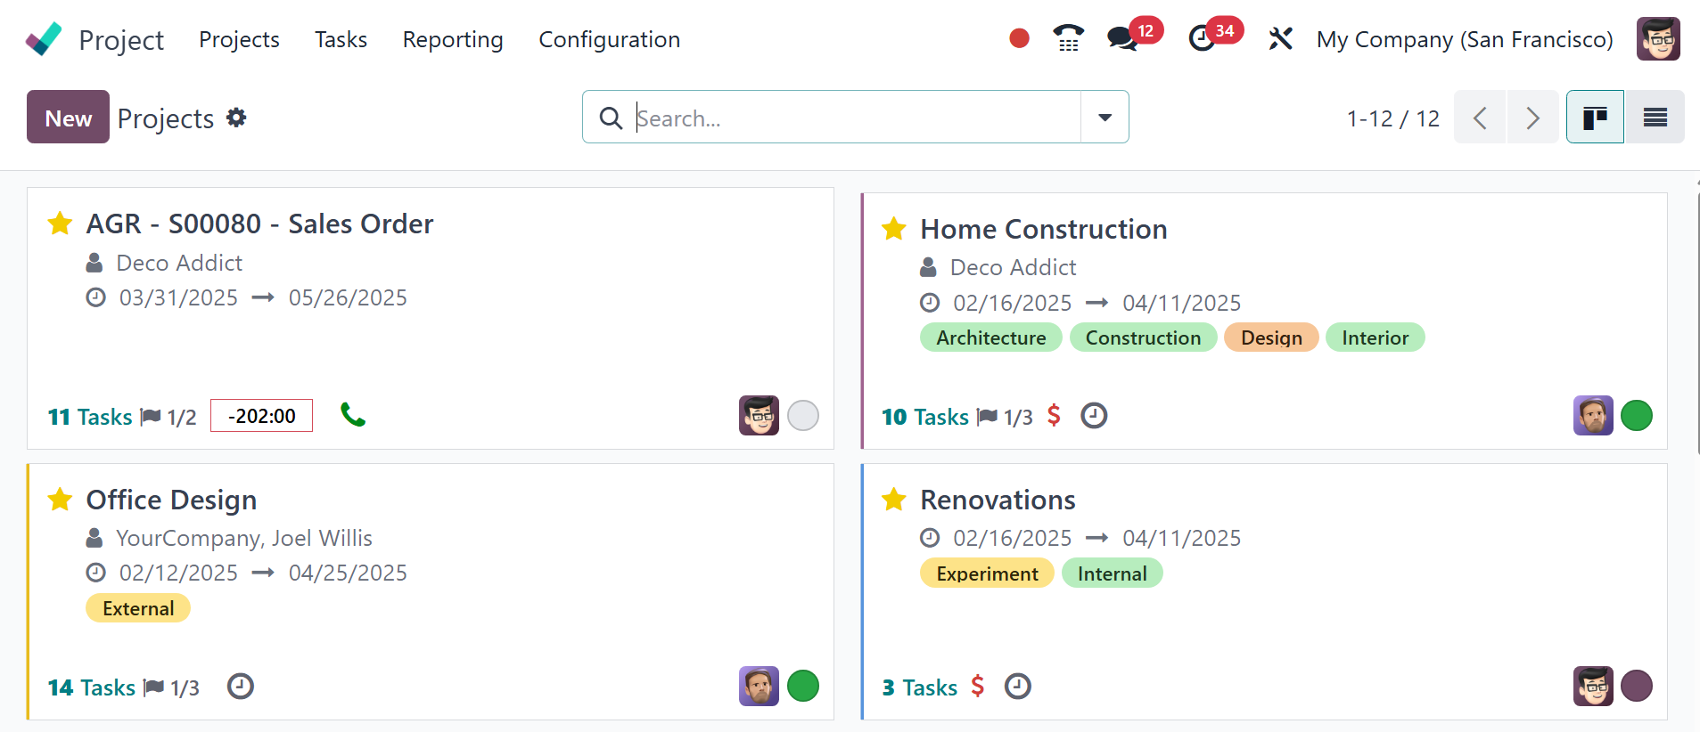1700x732 pixels.
Task: Focus the Search input field
Action: [856, 118]
